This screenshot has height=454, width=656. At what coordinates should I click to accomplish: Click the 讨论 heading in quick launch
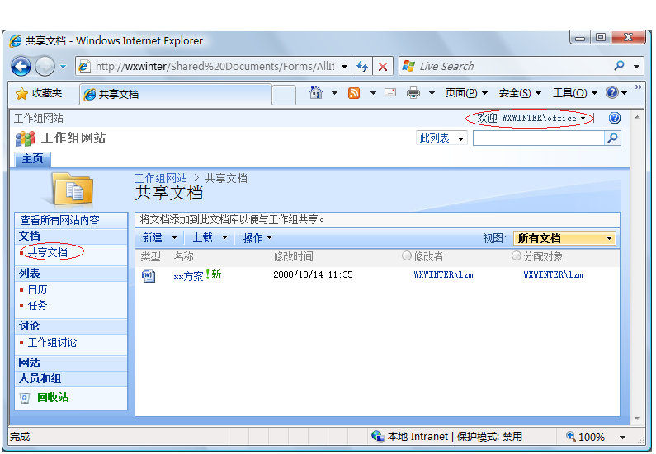coord(29,325)
